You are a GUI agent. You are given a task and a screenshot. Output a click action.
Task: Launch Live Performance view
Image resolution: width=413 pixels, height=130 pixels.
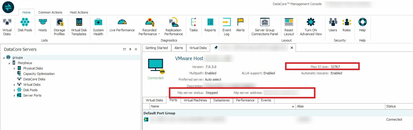(122, 25)
